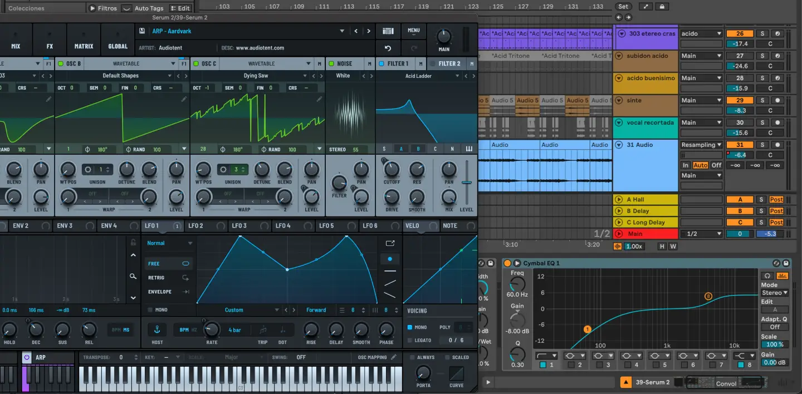Click the Auto monitor button on 31 Audio

(x=701, y=165)
